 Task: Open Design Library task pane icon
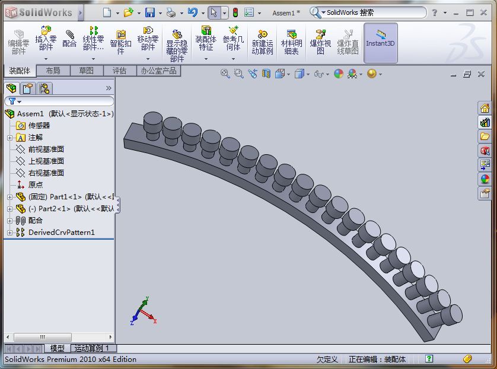(x=485, y=122)
